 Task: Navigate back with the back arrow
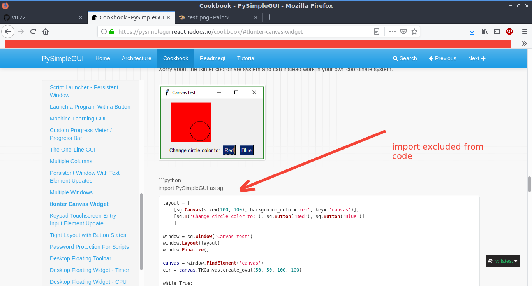click(x=8, y=31)
